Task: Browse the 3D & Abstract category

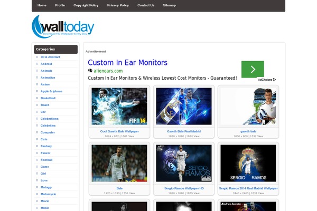Action: tap(50, 57)
